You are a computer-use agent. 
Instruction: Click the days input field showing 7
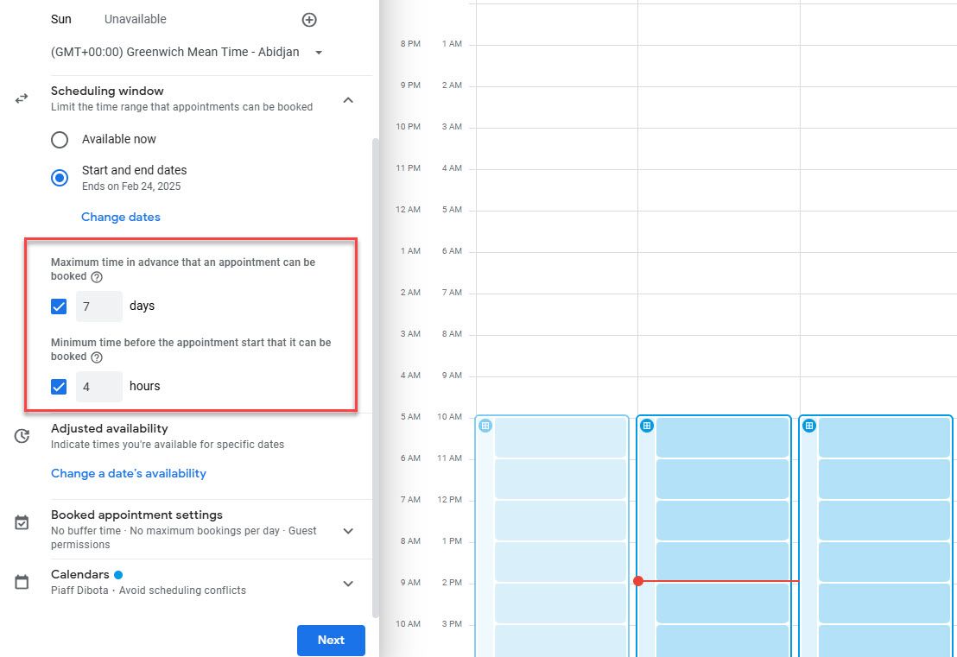(x=98, y=306)
